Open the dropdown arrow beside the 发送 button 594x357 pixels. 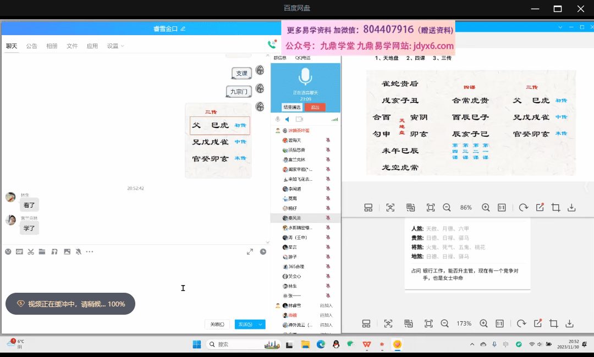pyautogui.click(x=261, y=325)
